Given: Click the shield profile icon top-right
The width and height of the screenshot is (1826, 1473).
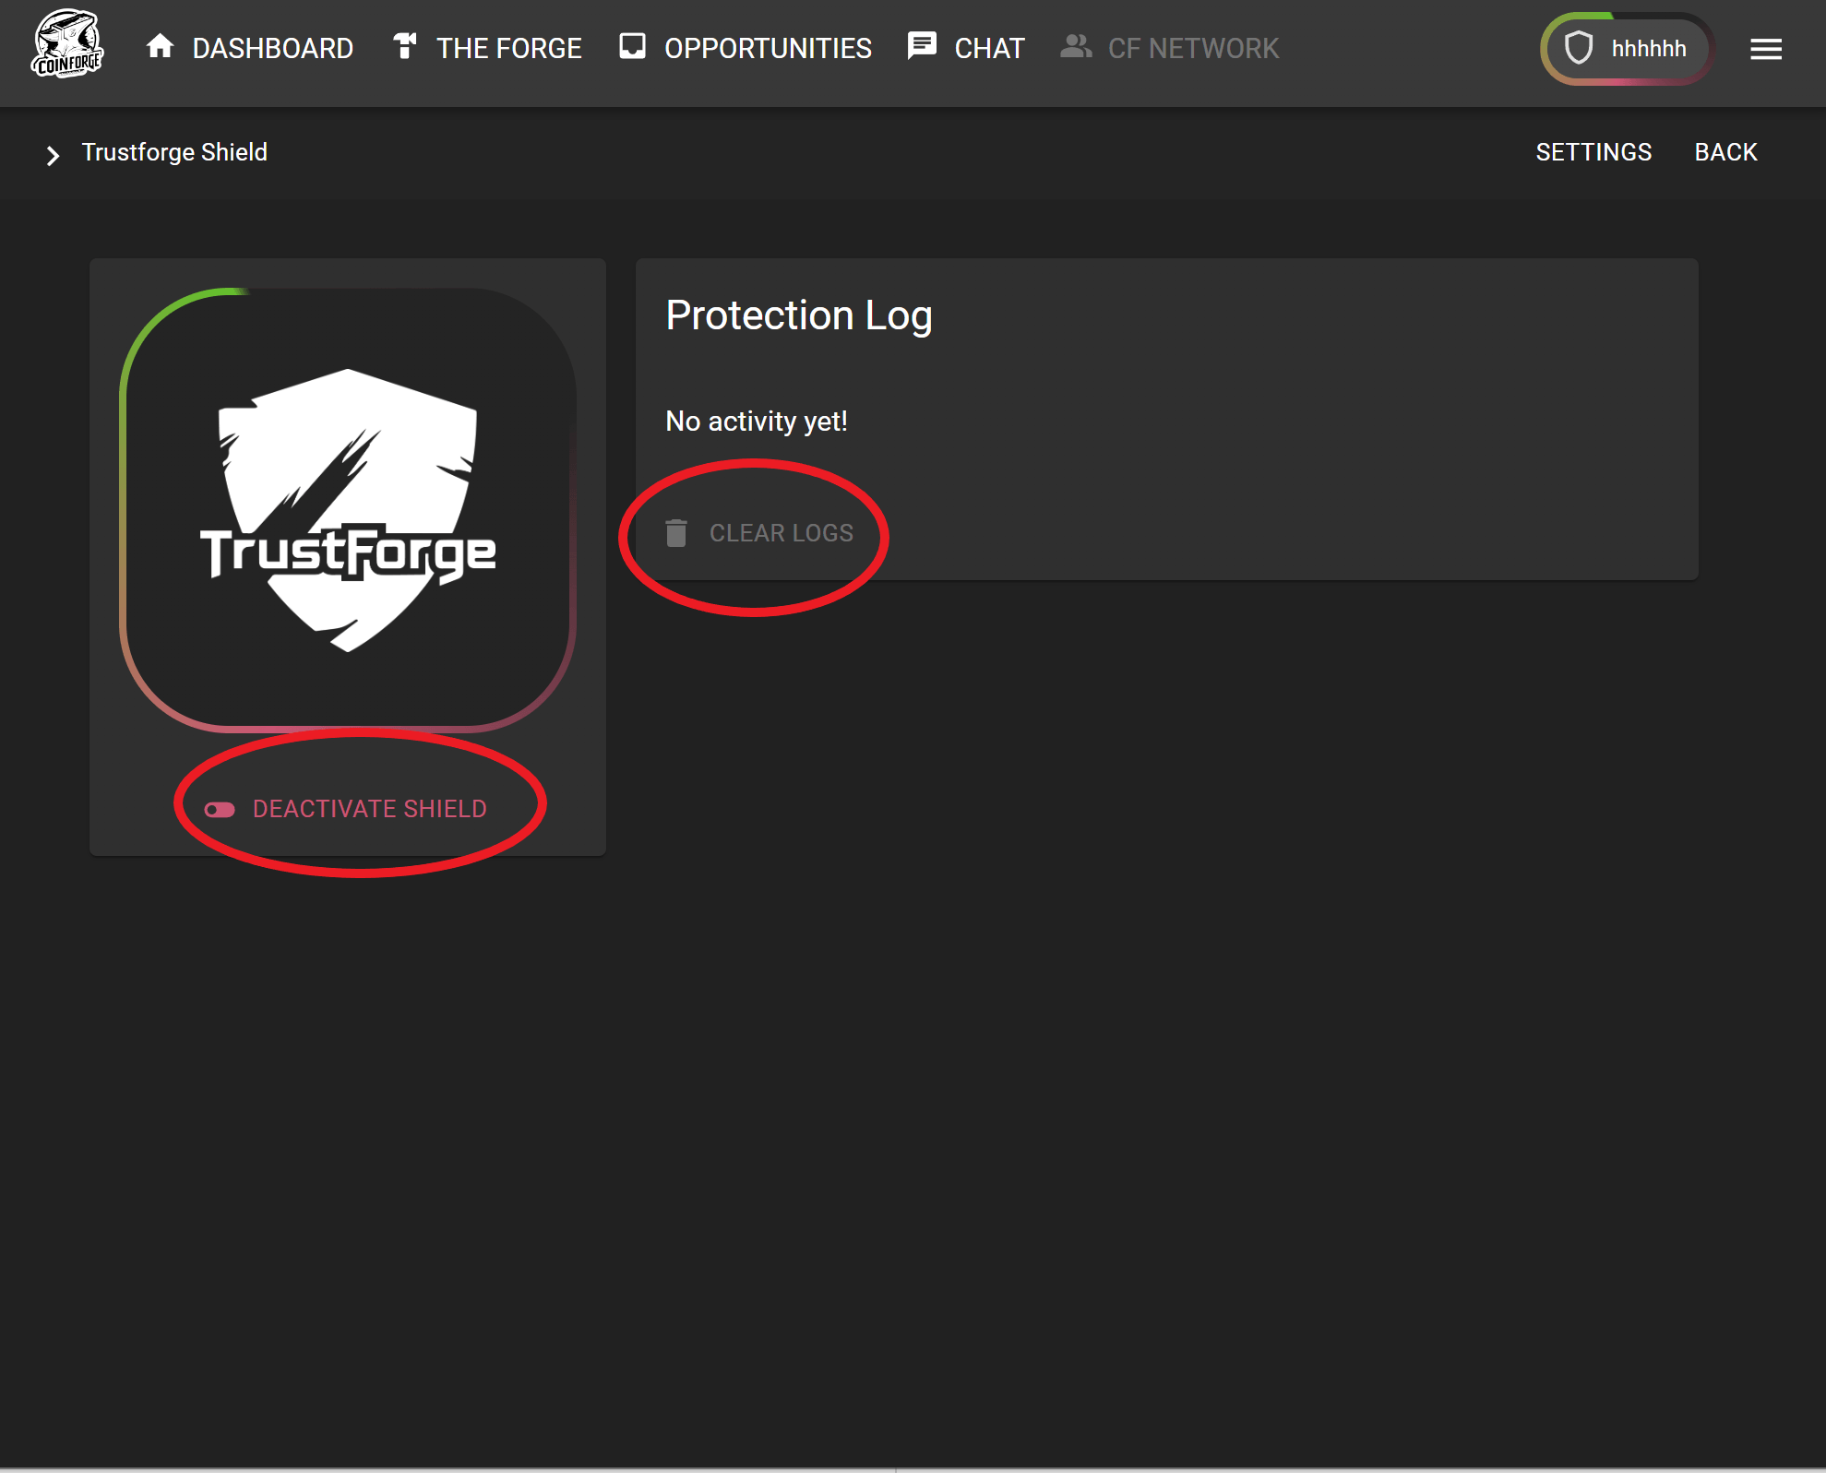Looking at the screenshot, I should [1581, 48].
